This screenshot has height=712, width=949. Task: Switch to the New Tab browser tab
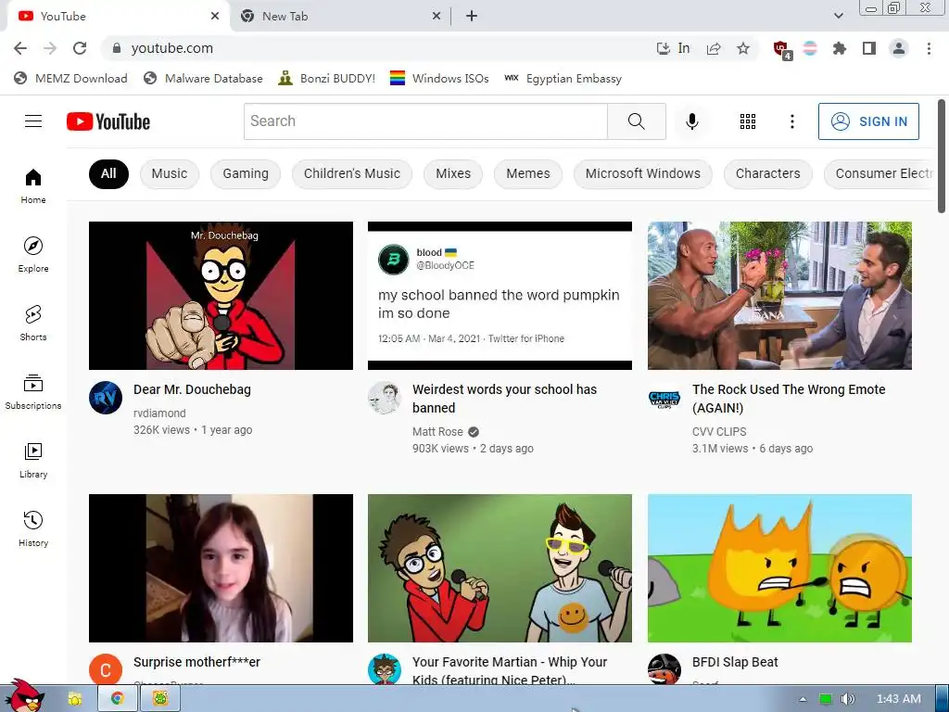pos(339,17)
